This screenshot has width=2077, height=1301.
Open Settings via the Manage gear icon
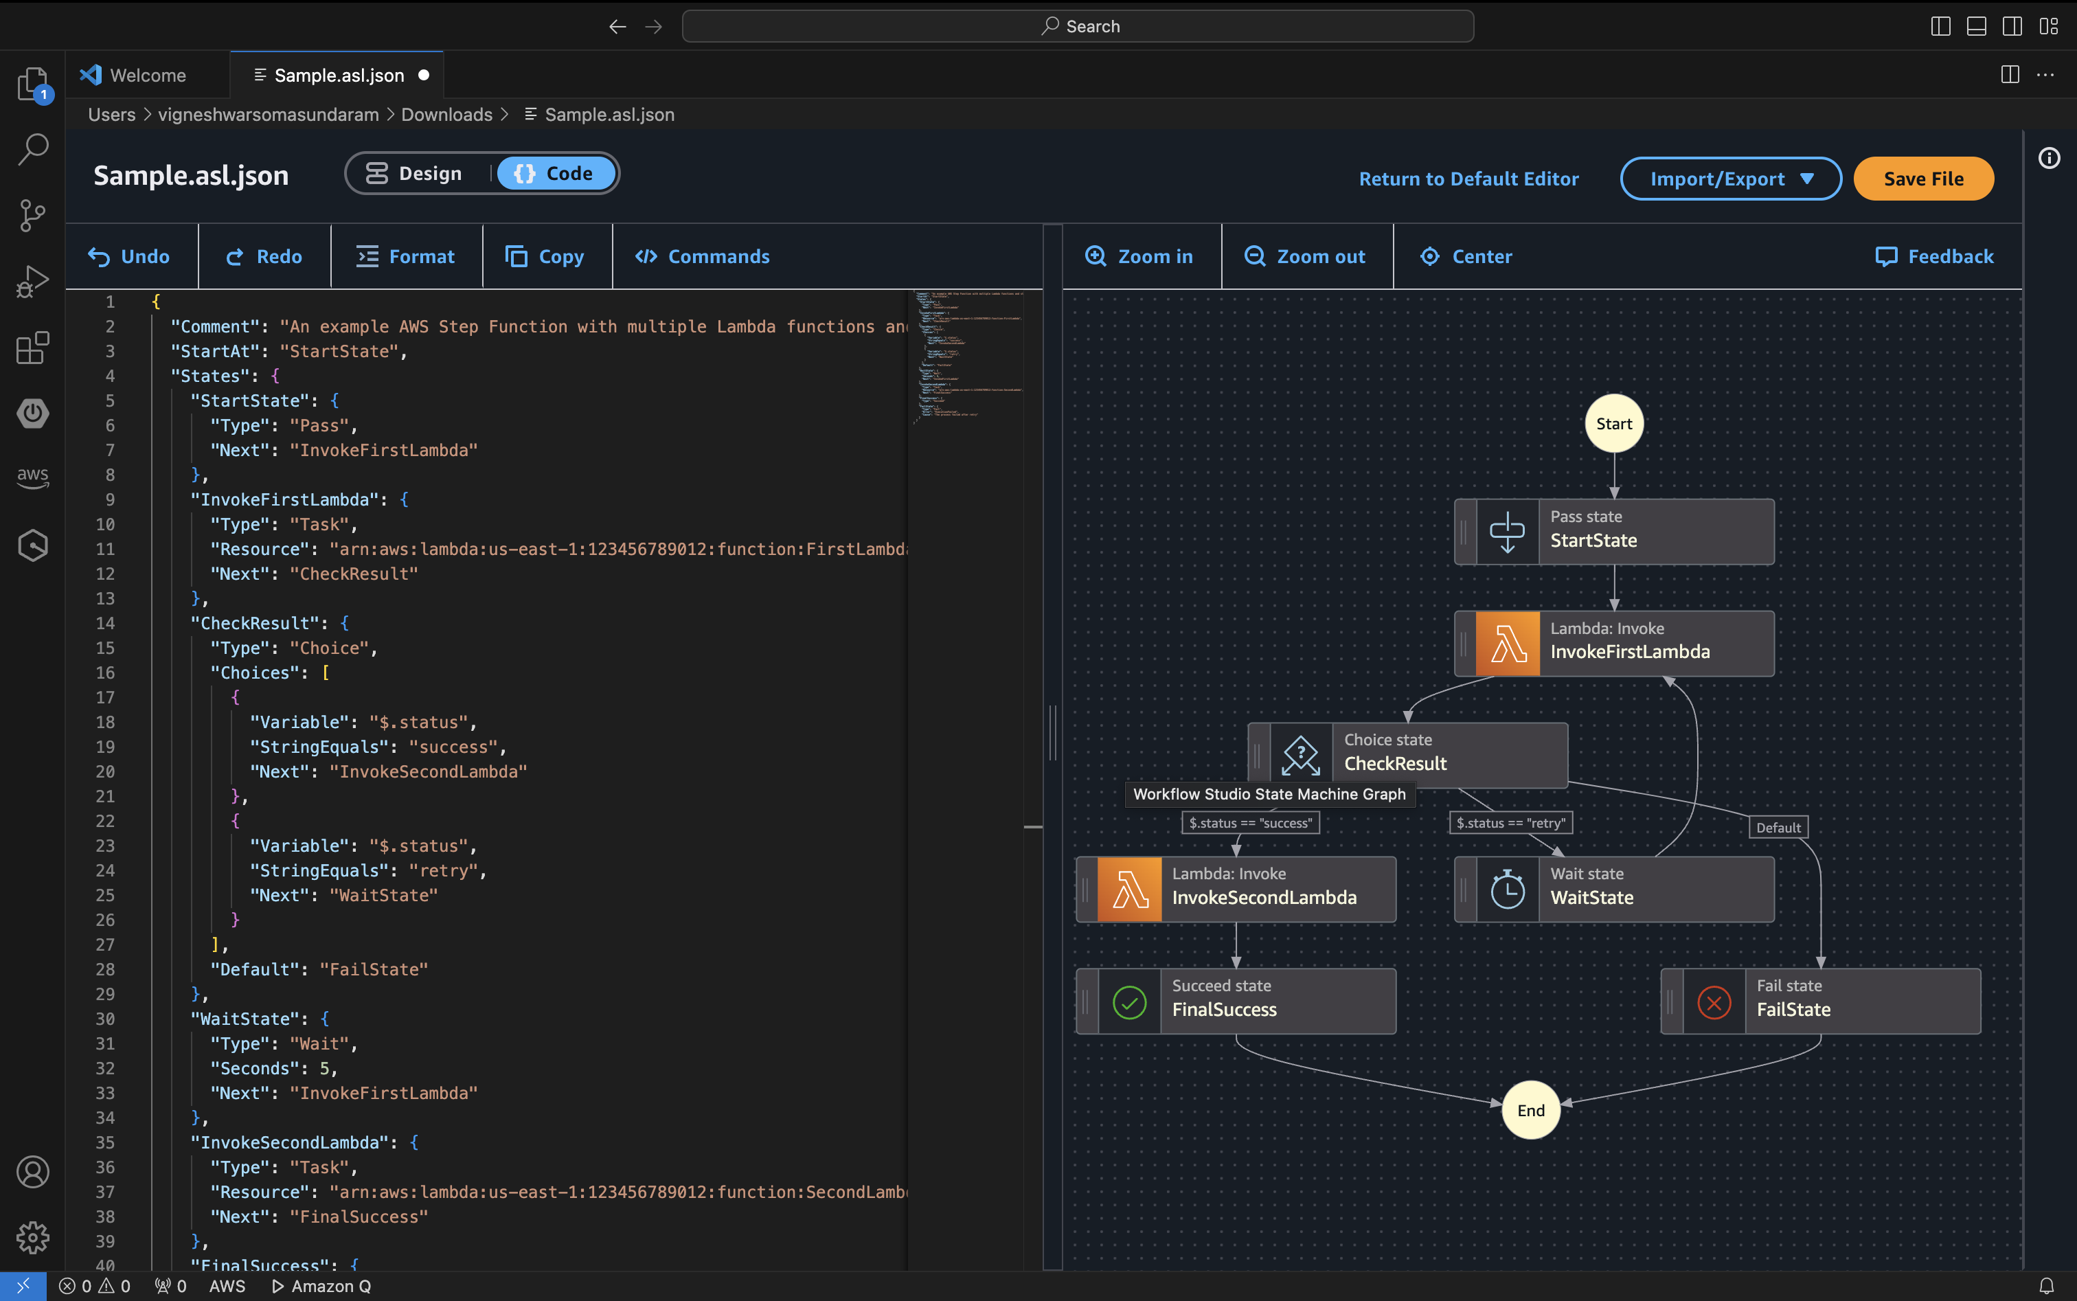click(x=32, y=1237)
